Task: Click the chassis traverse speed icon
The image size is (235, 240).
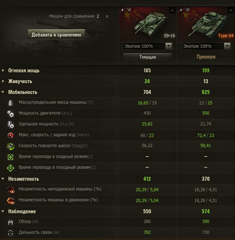Action: [10, 146]
